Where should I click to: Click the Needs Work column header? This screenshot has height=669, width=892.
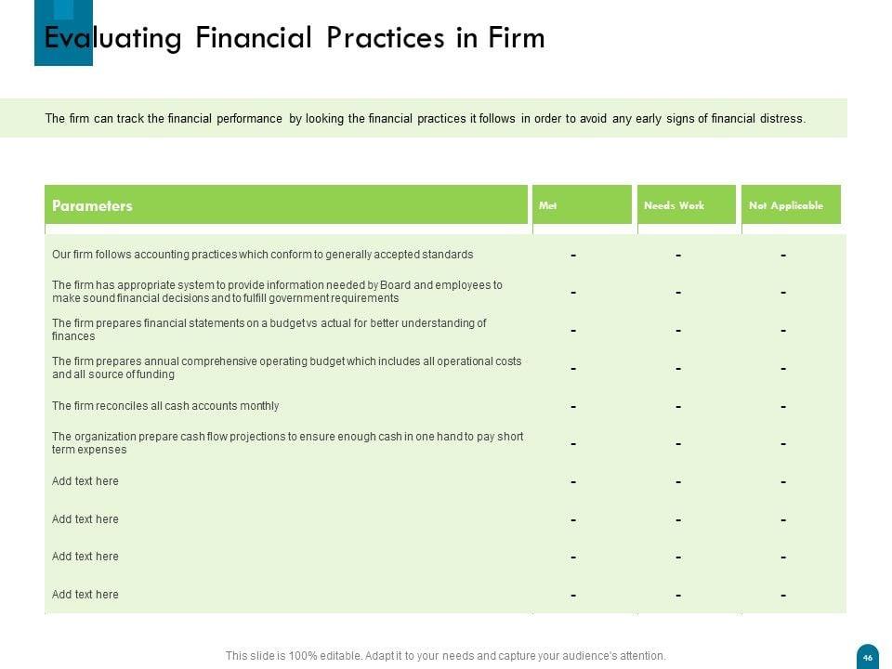coord(687,205)
